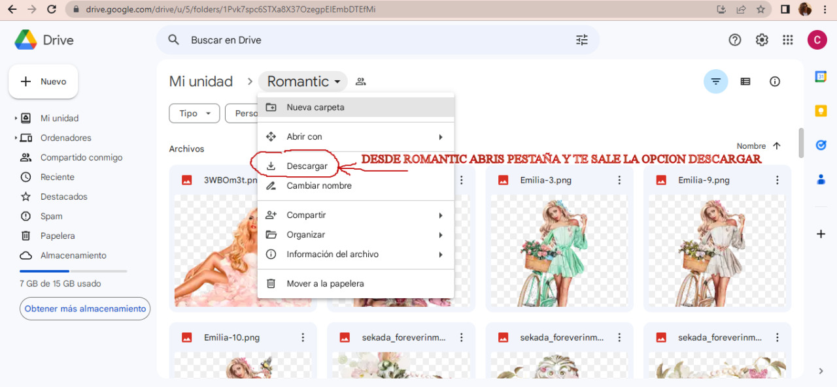Expand the Compartir submenu
Screen dimensions: 837x387
441,215
